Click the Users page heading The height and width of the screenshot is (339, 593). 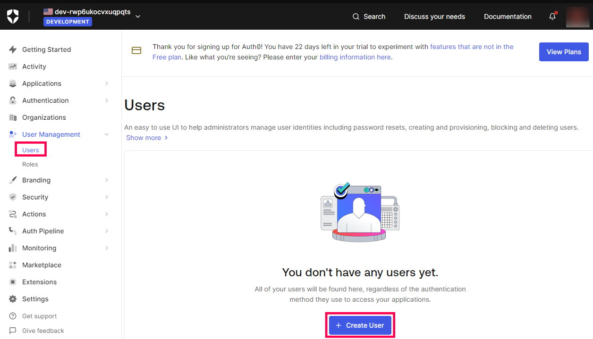144,105
